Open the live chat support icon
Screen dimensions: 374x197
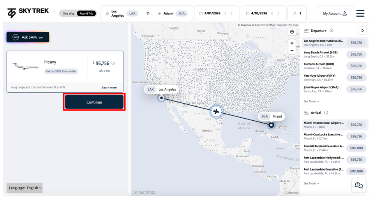pyautogui.click(x=358, y=185)
